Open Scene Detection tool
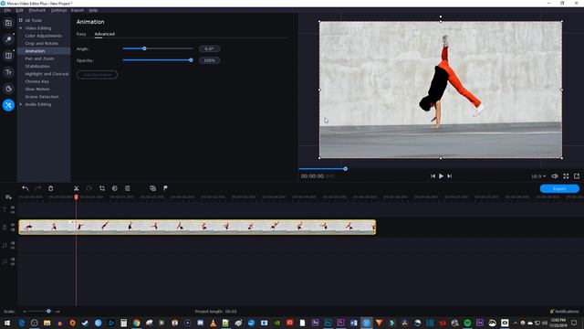Viewport: 584px width, 329px height. coord(42,97)
